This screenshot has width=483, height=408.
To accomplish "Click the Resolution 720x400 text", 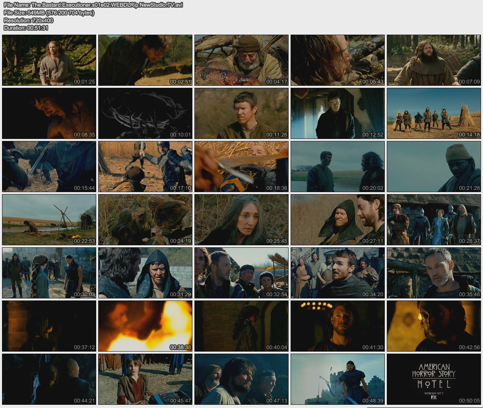I will coord(28,20).
